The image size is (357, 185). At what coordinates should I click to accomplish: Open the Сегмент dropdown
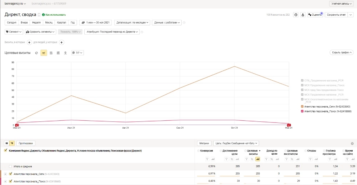click(14, 32)
